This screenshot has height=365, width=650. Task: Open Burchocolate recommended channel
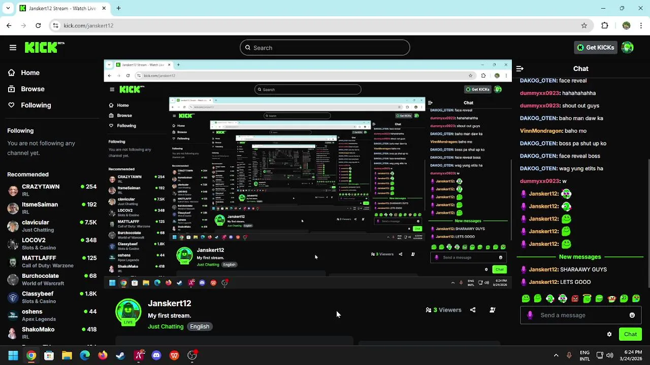(52, 279)
